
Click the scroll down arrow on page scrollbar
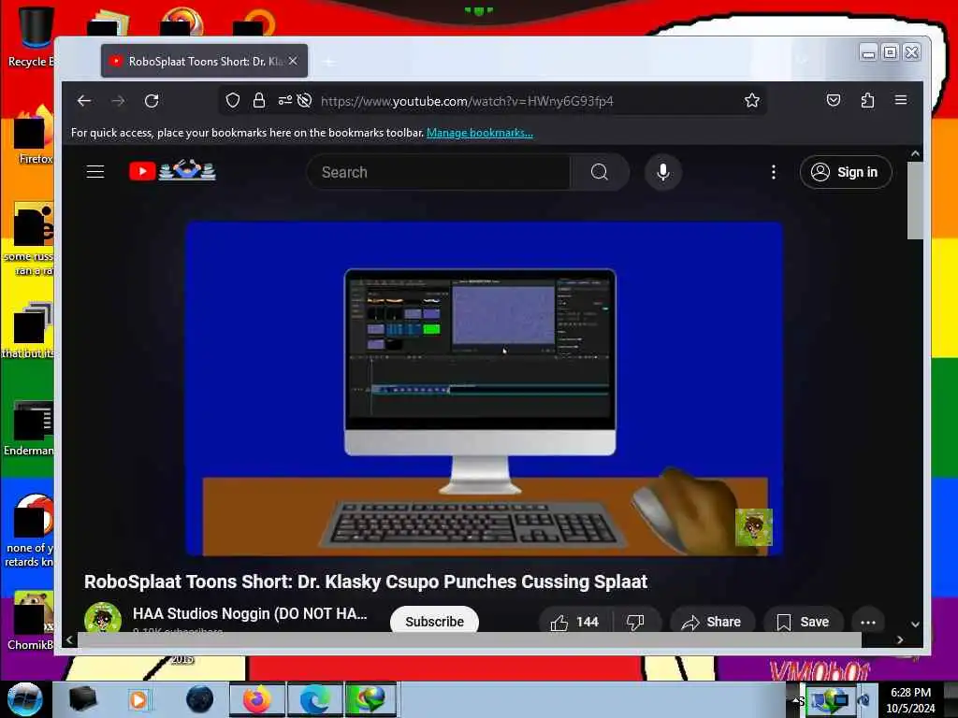(x=915, y=624)
